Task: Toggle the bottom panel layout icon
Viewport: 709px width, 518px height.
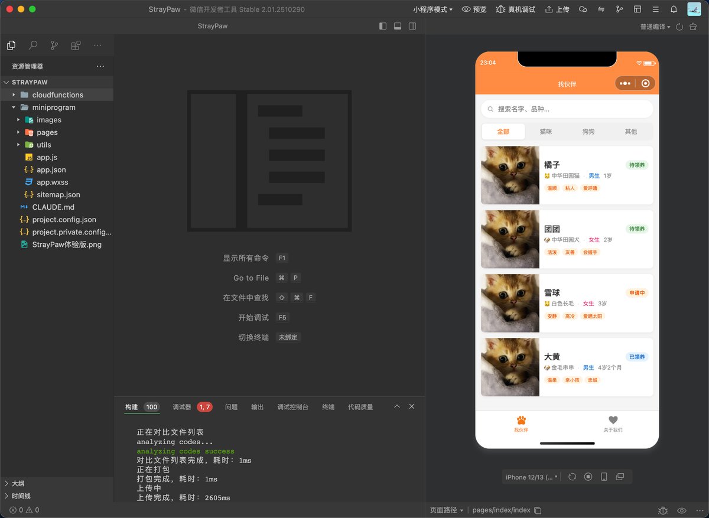Action: coord(398,26)
